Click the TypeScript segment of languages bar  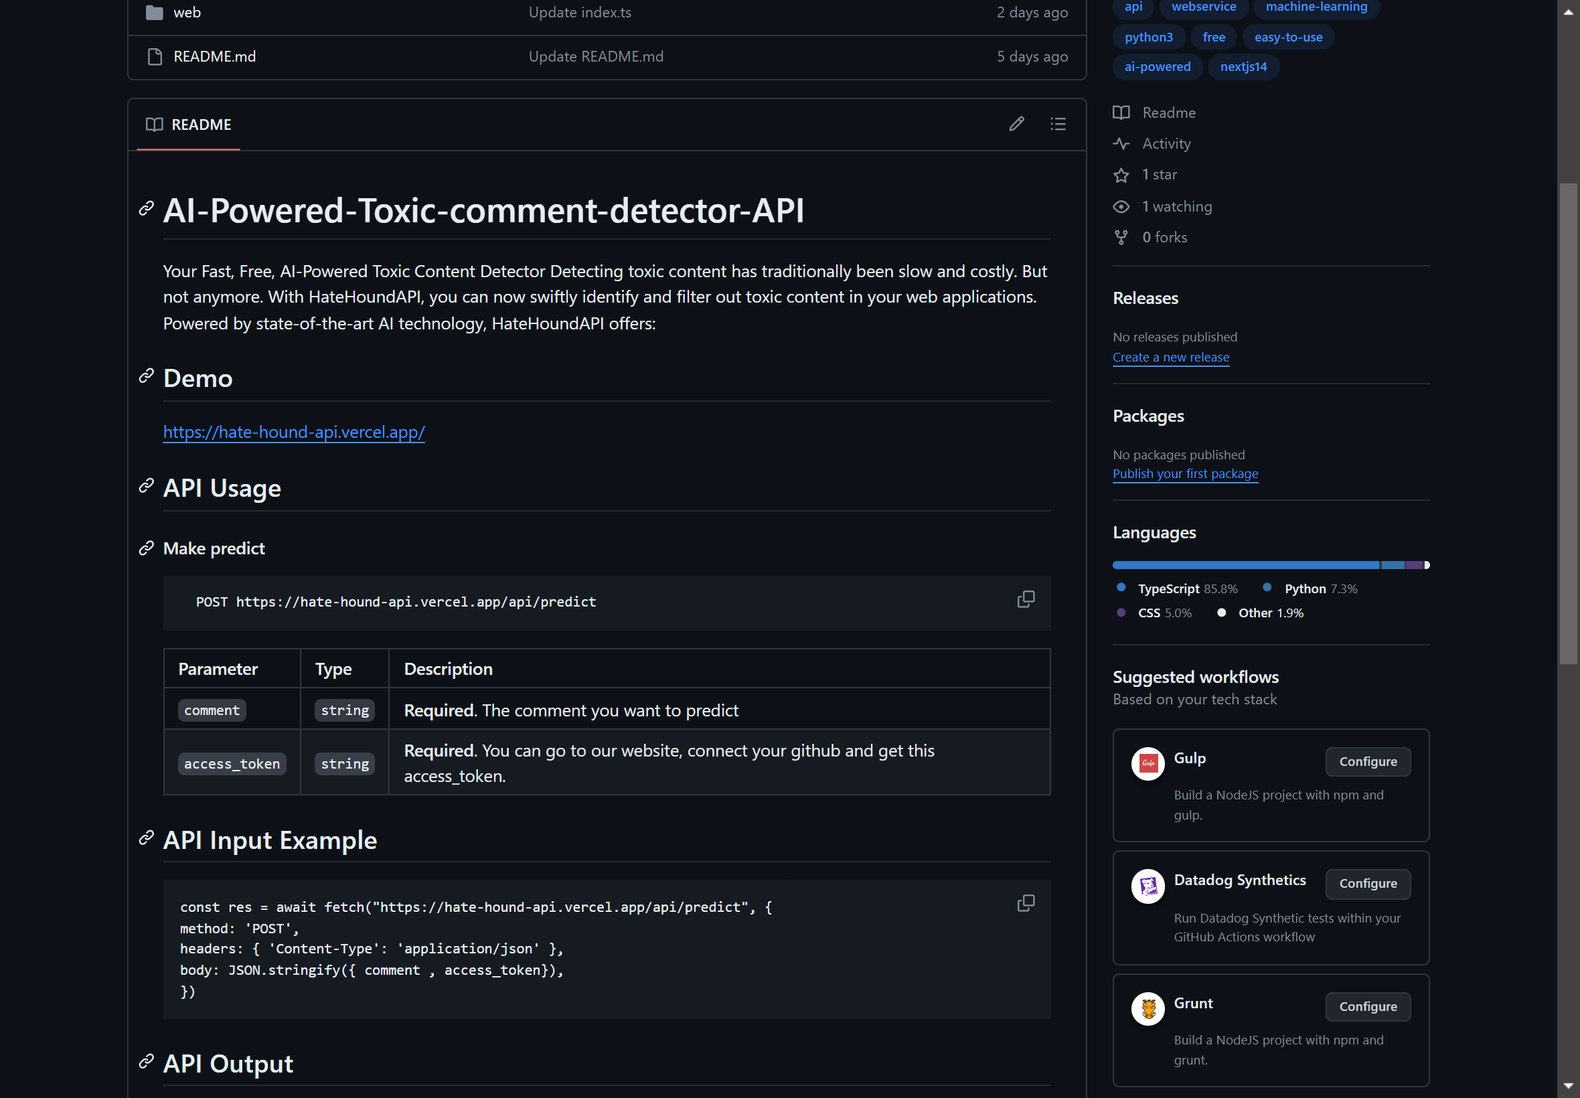tap(1245, 565)
